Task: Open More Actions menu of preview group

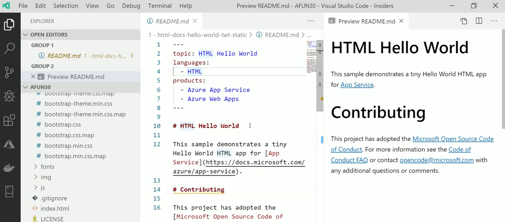Action: pos(494,21)
